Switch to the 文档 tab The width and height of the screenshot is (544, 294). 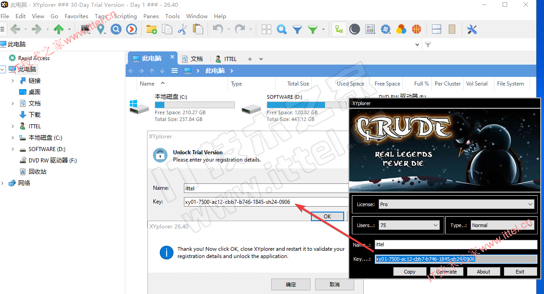(194, 59)
